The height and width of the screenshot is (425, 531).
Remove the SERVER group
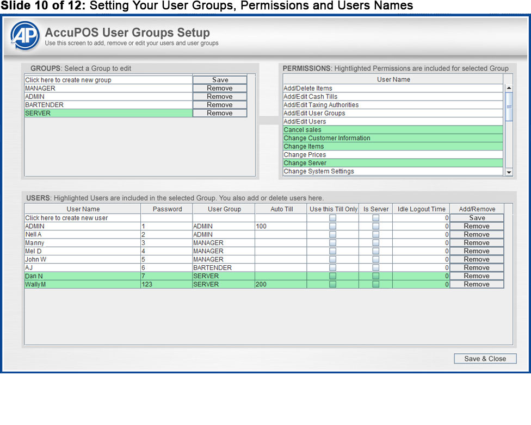pyautogui.click(x=220, y=113)
